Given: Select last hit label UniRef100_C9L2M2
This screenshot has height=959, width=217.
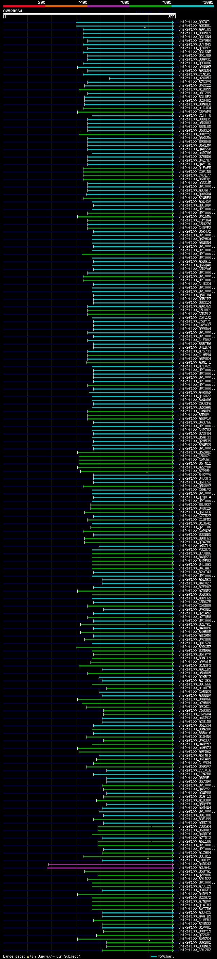Looking at the screenshot, I should (194, 950).
